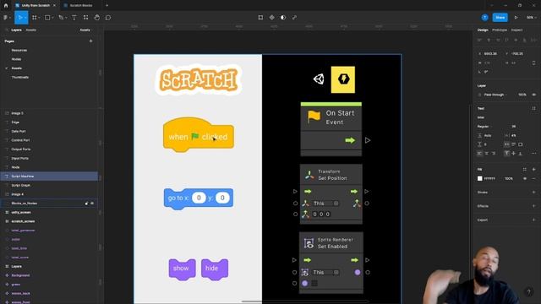The image size is (541, 304).
Task: Open the help question mark button
Action: pyautogui.click(x=528, y=292)
